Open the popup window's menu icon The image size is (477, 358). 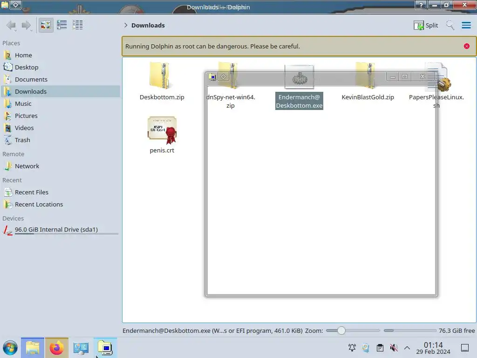tap(212, 77)
